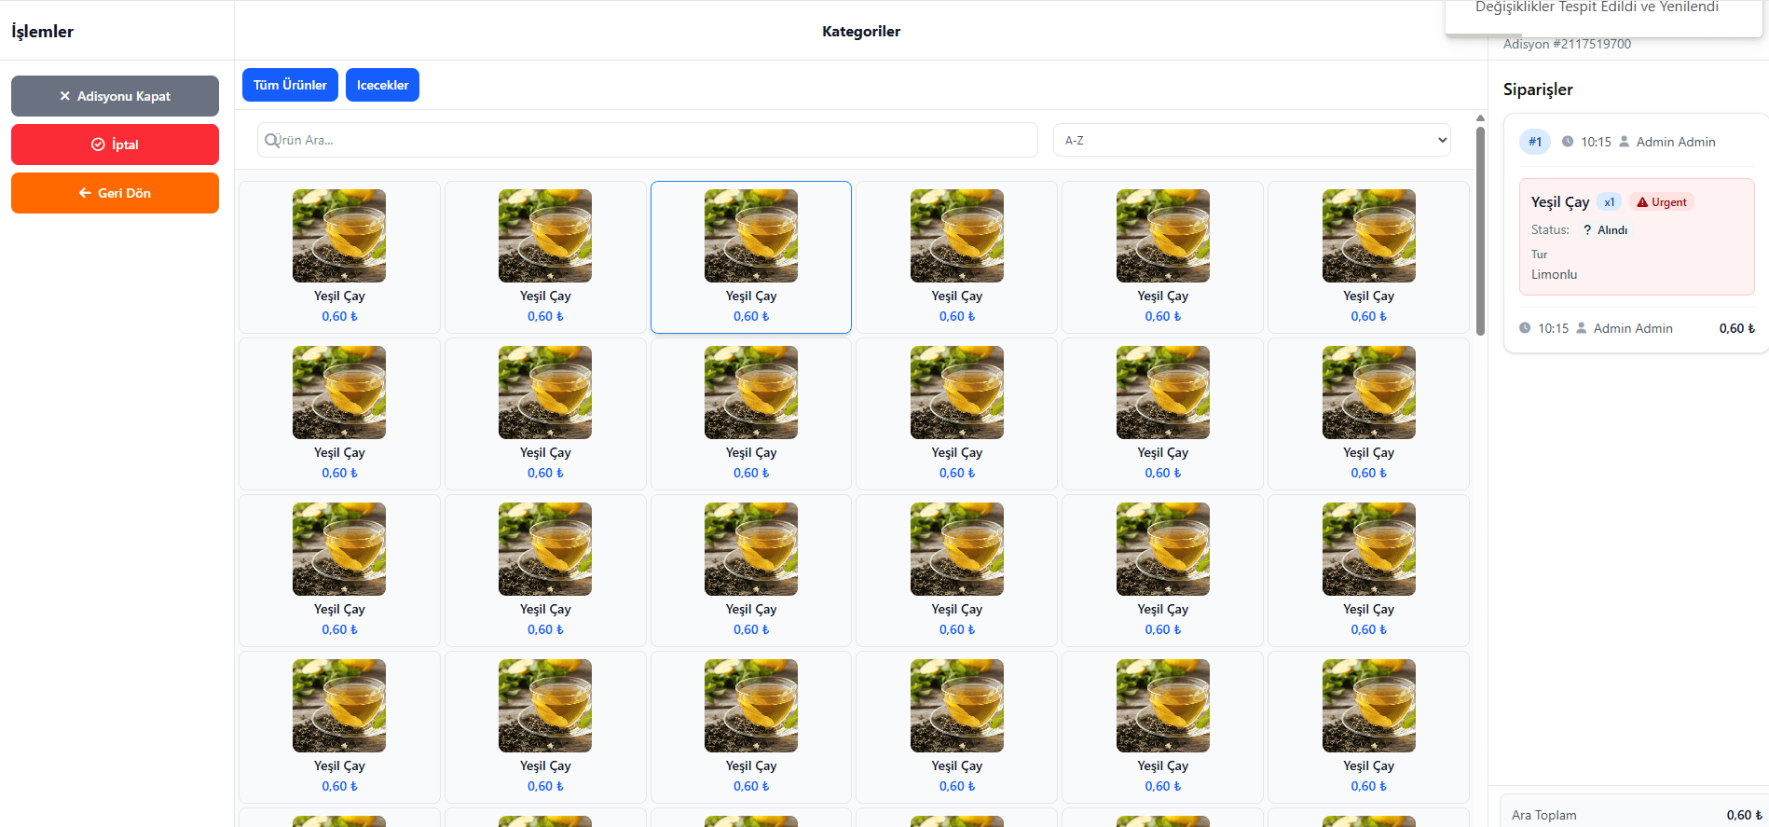This screenshot has width=1769, height=827.
Task: Click the Siparişler heading
Action: click(x=1538, y=90)
